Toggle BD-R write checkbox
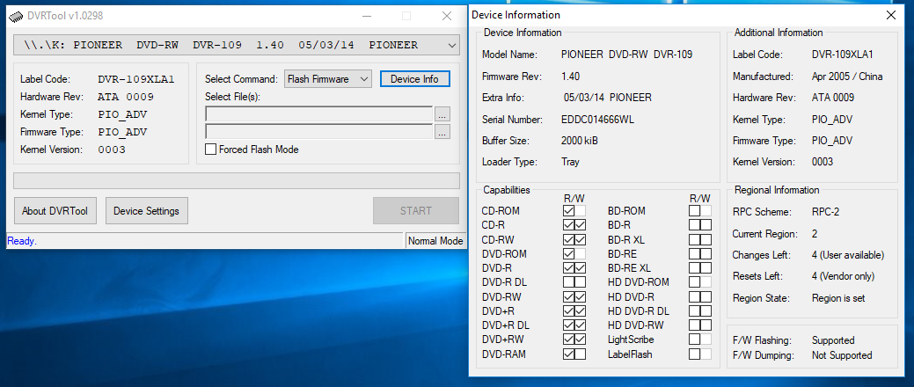The height and width of the screenshot is (387, 914). (706, 225)
